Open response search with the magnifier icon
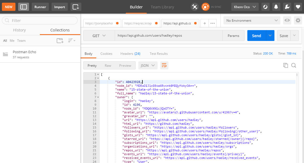Image resolution: width=304 pixels, height=163 pixels. (294, 65)
